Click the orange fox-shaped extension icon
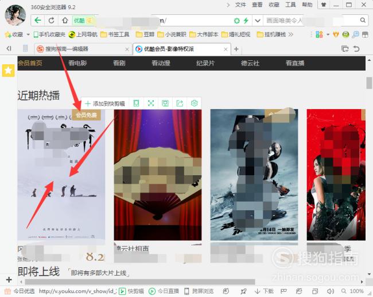The image size is (373, 297). tap(336, 35)
